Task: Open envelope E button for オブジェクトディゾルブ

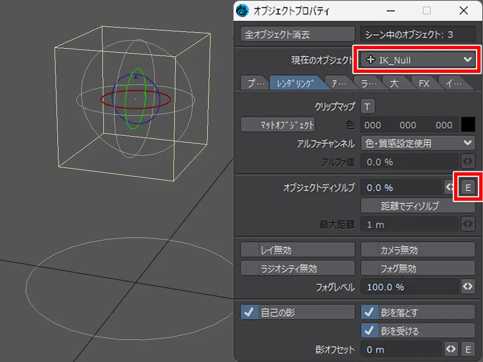Action: [467, 187]
